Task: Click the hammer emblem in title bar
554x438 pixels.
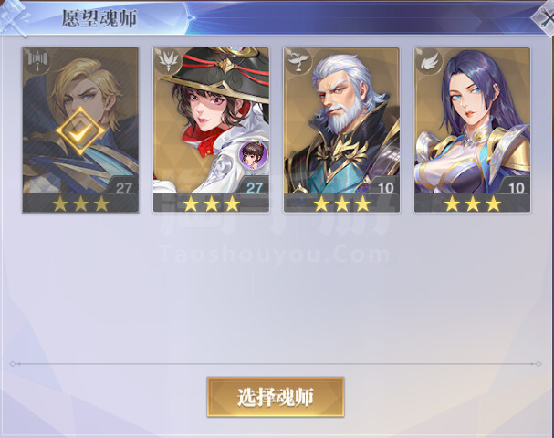Action: [14, 17]
